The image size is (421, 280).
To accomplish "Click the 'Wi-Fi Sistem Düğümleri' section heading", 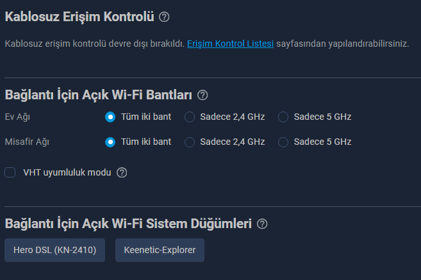I will pyautogui.click(x=128, y=224).
